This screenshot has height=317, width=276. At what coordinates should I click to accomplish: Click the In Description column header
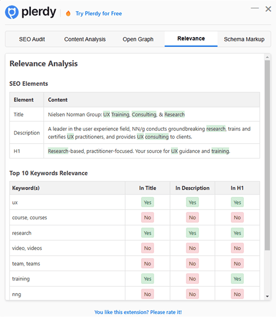click(x=193, y=188)
